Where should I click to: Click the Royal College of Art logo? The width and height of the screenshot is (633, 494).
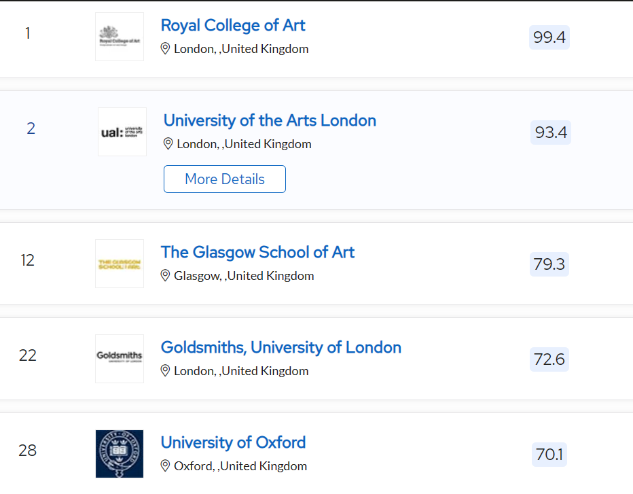pyautogui.click(x=120, y=37)
